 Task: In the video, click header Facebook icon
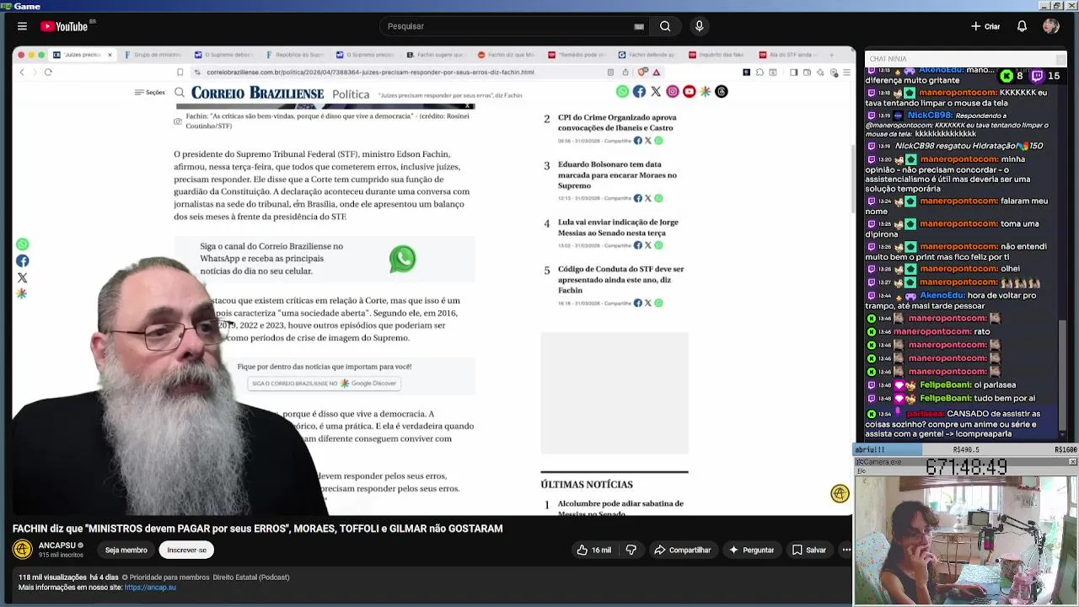639,91
